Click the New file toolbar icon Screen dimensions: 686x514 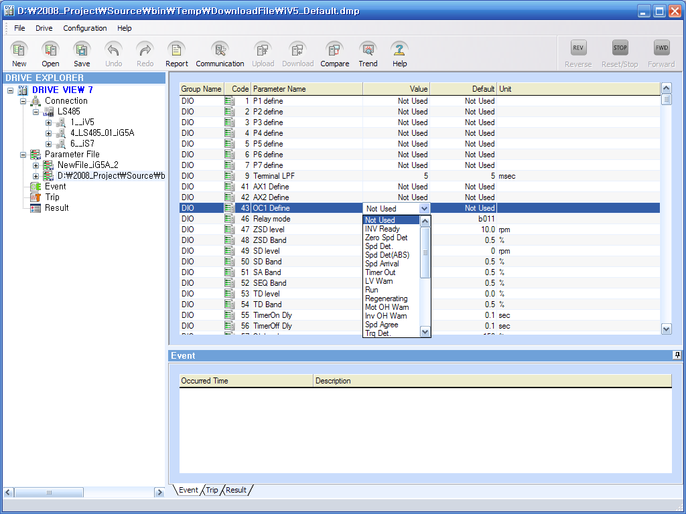19,50
